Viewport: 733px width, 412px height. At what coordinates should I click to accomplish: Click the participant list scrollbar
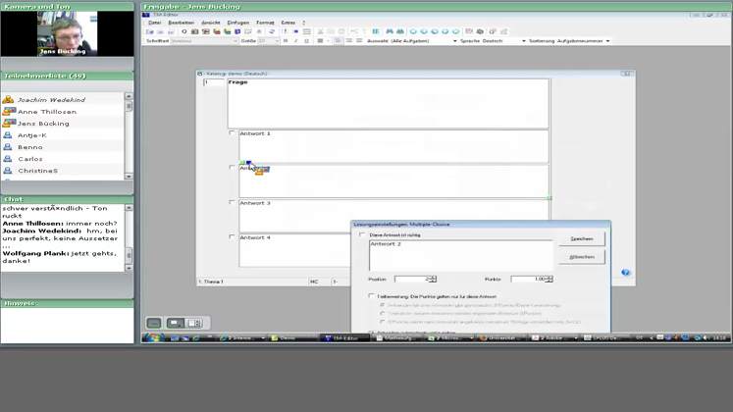(129, 137)
